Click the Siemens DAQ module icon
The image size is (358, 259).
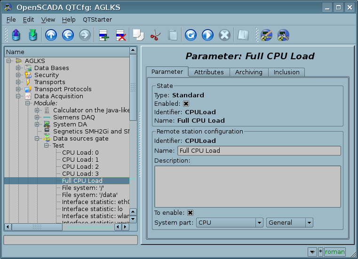[x=47, y=118]
